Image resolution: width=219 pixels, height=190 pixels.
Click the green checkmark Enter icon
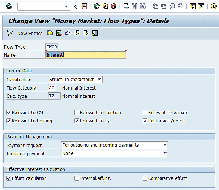tap(9, 6)
